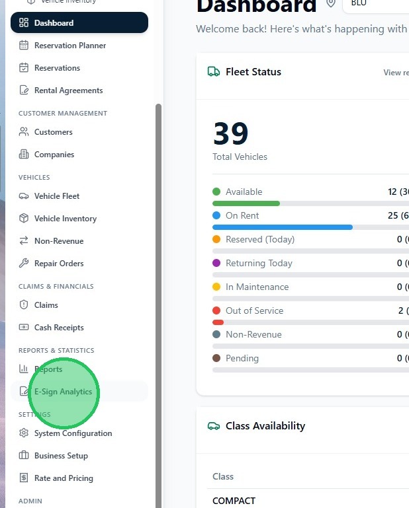Click the red Out of Service bar
The height and width of the screenshot is (508, 409).
(x=218, y=322)
